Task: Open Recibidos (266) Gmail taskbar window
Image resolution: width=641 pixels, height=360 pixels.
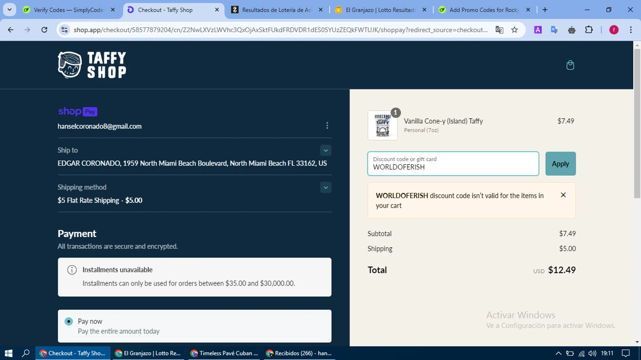Action: pyautogui.click(x=300, y=353)
